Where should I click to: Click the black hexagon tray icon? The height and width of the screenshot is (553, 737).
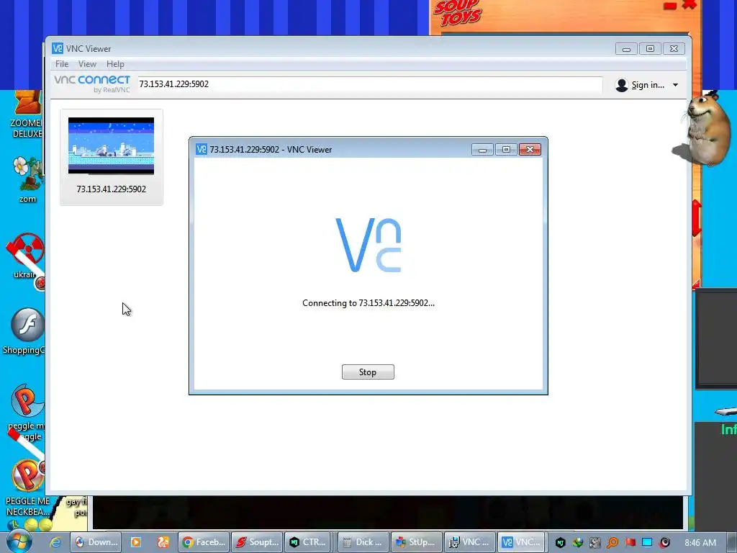[x=560, y=543]
